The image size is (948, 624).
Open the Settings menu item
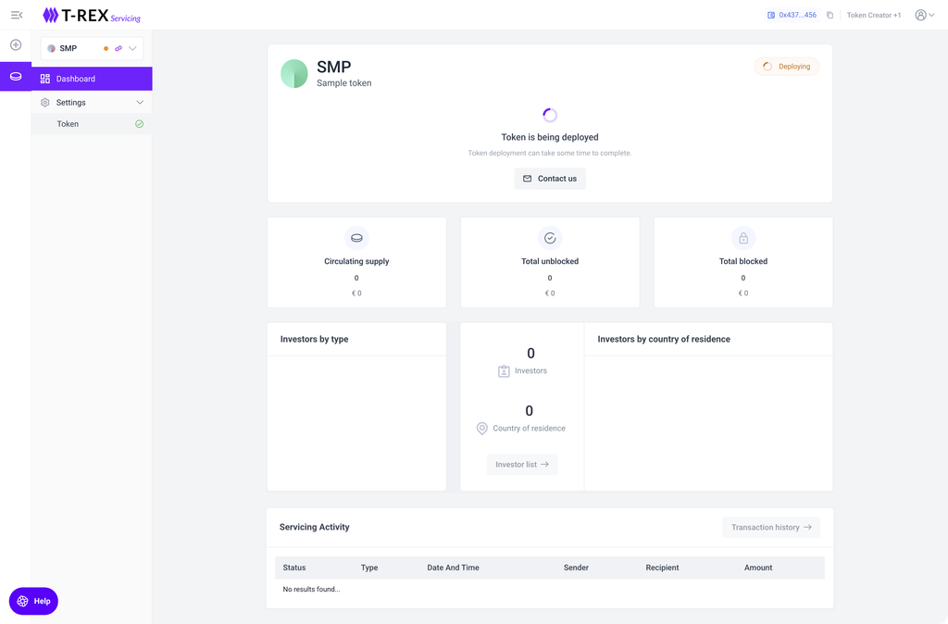(x=92, y=102)
